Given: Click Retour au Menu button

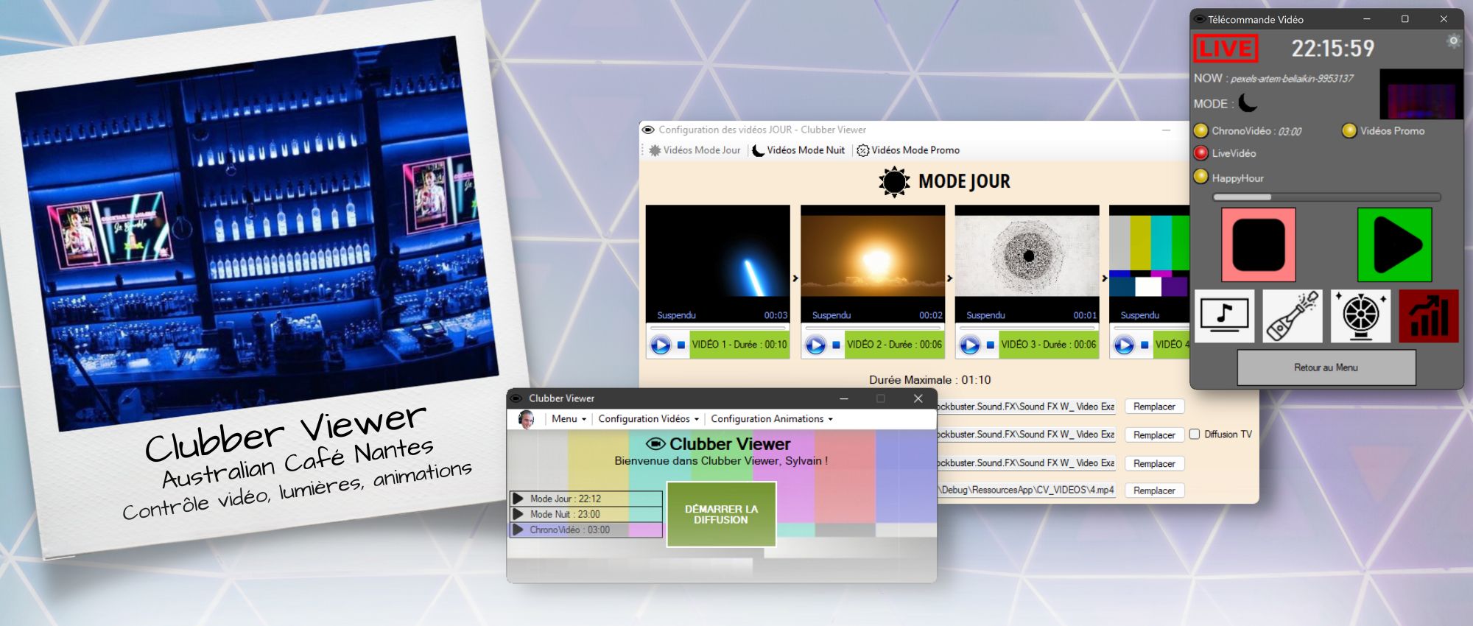Looking at the screenshot, I should pos(1326,367).
